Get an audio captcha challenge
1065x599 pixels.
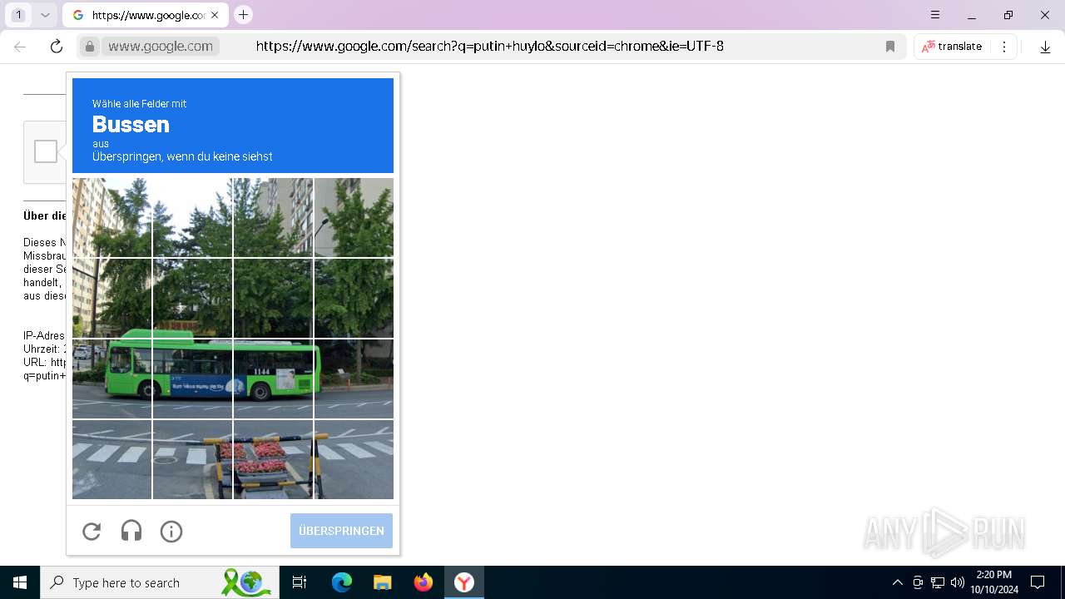(x=131, y=531)
